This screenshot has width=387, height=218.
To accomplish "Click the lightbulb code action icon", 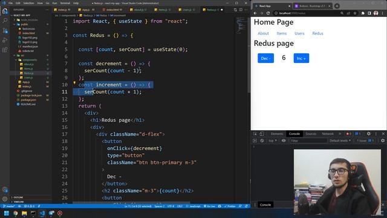I will click(x=74, y=83).
